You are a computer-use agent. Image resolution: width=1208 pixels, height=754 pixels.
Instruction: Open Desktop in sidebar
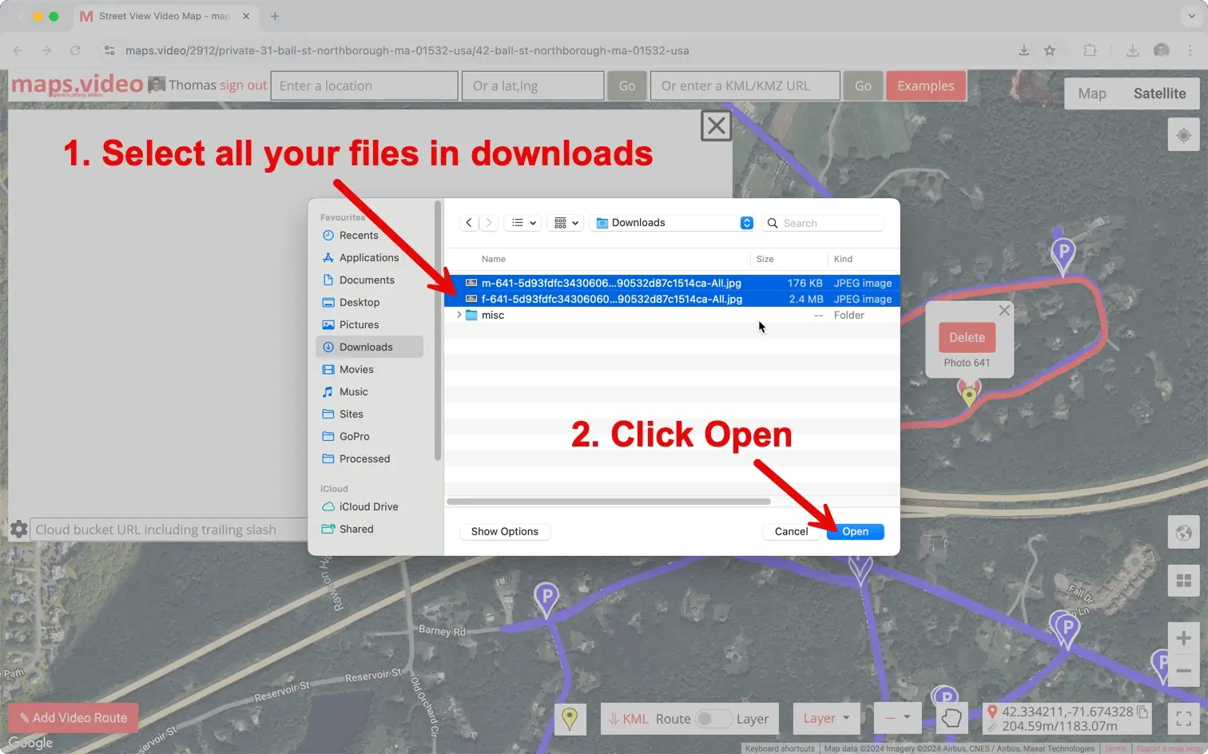click(369, 302)
